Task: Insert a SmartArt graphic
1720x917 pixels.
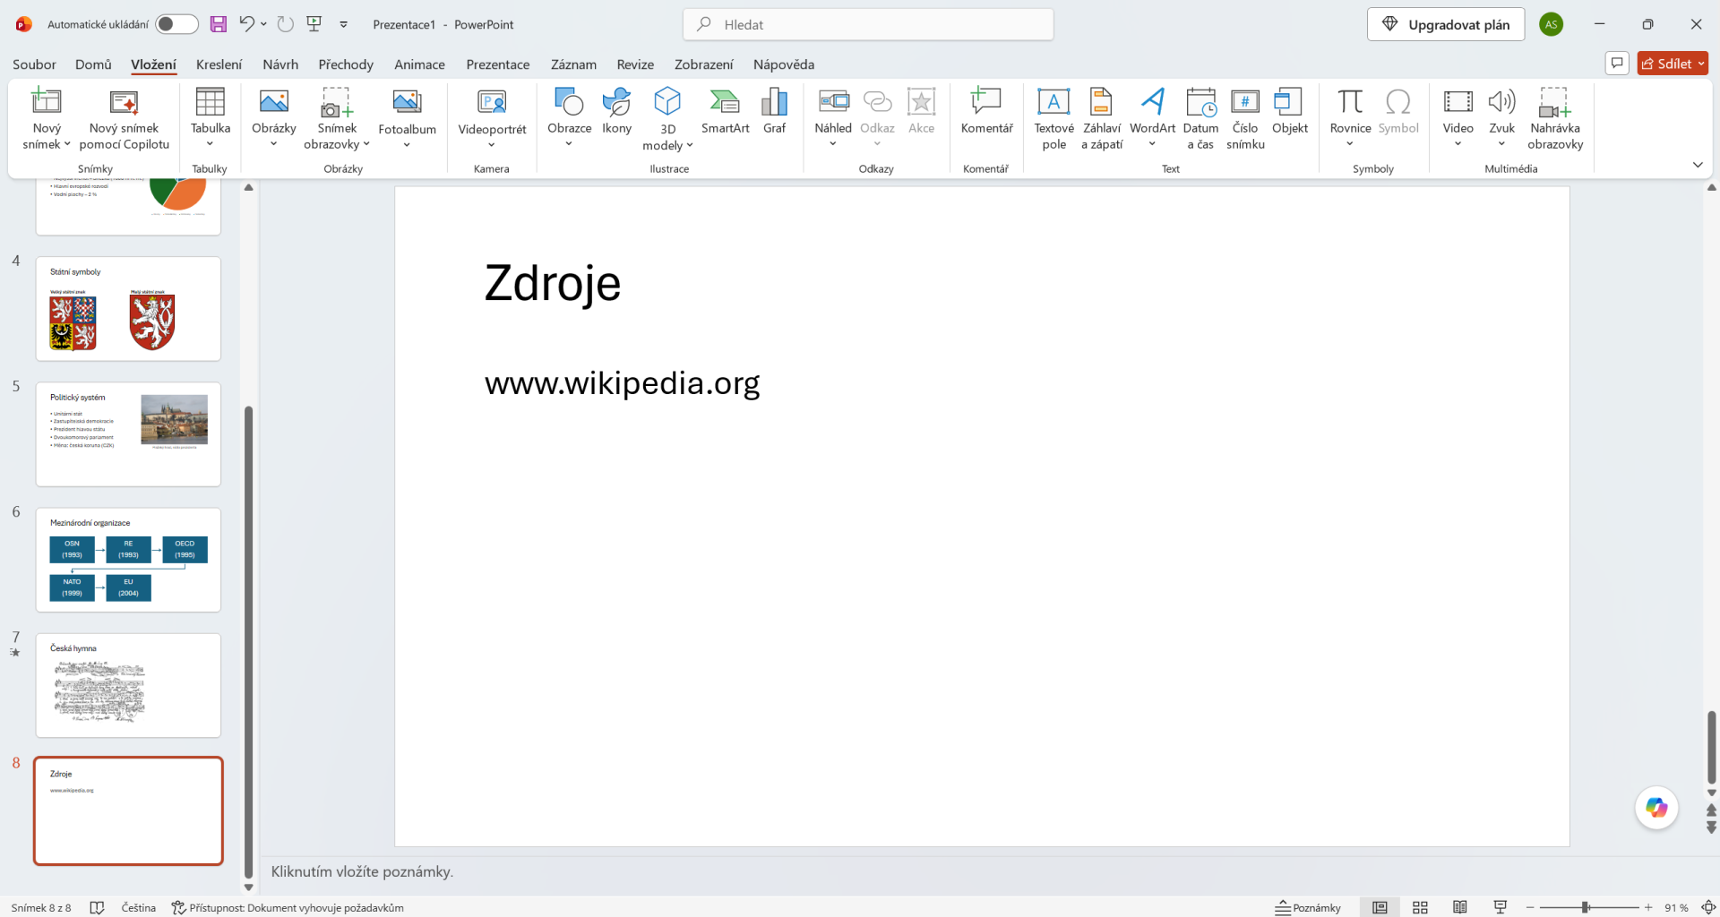Action: 726,111
